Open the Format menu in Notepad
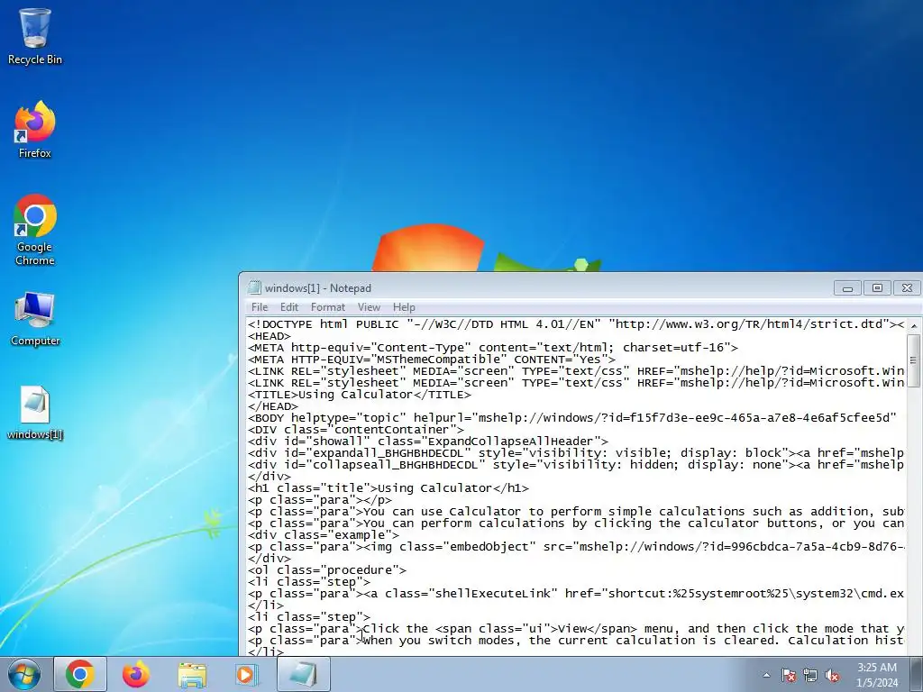 pyautogui.click(x=328, y=307)
